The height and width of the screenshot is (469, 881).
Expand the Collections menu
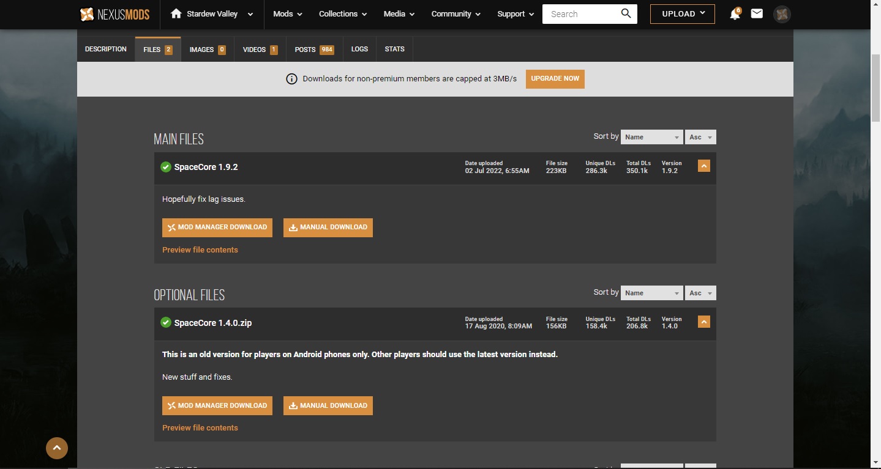coord(343,14)
